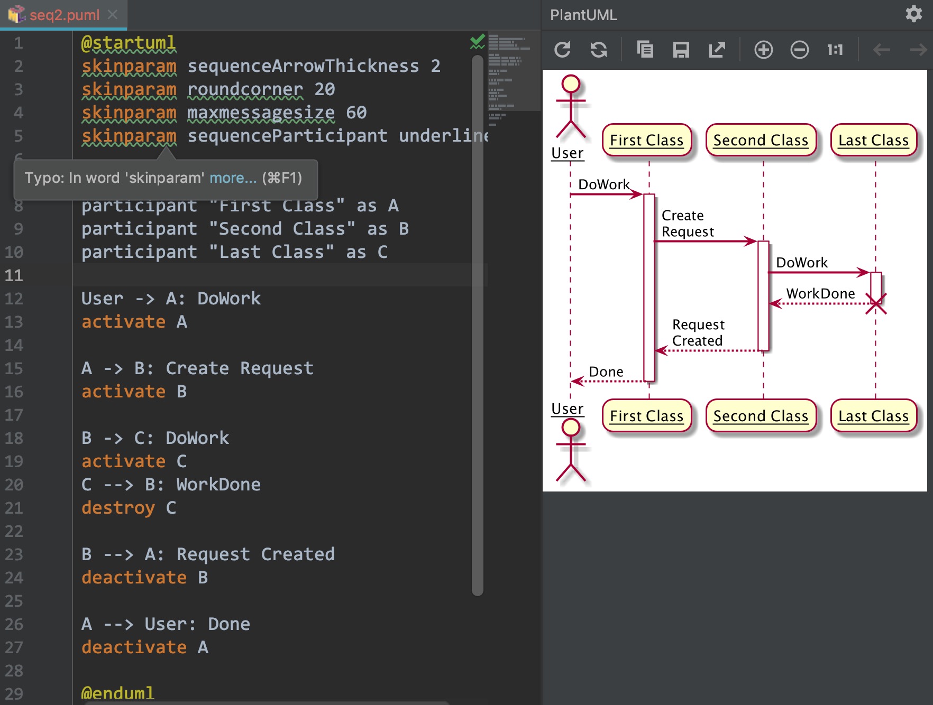
Task: Click bottom 'First Class' participant box
Action: pyautogui.click(x=646, y=416)
